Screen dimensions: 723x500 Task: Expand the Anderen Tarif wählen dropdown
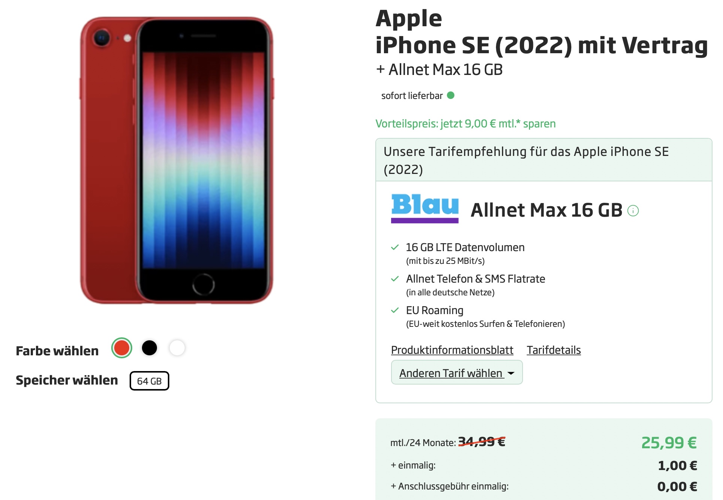click(x=457, y=372)
